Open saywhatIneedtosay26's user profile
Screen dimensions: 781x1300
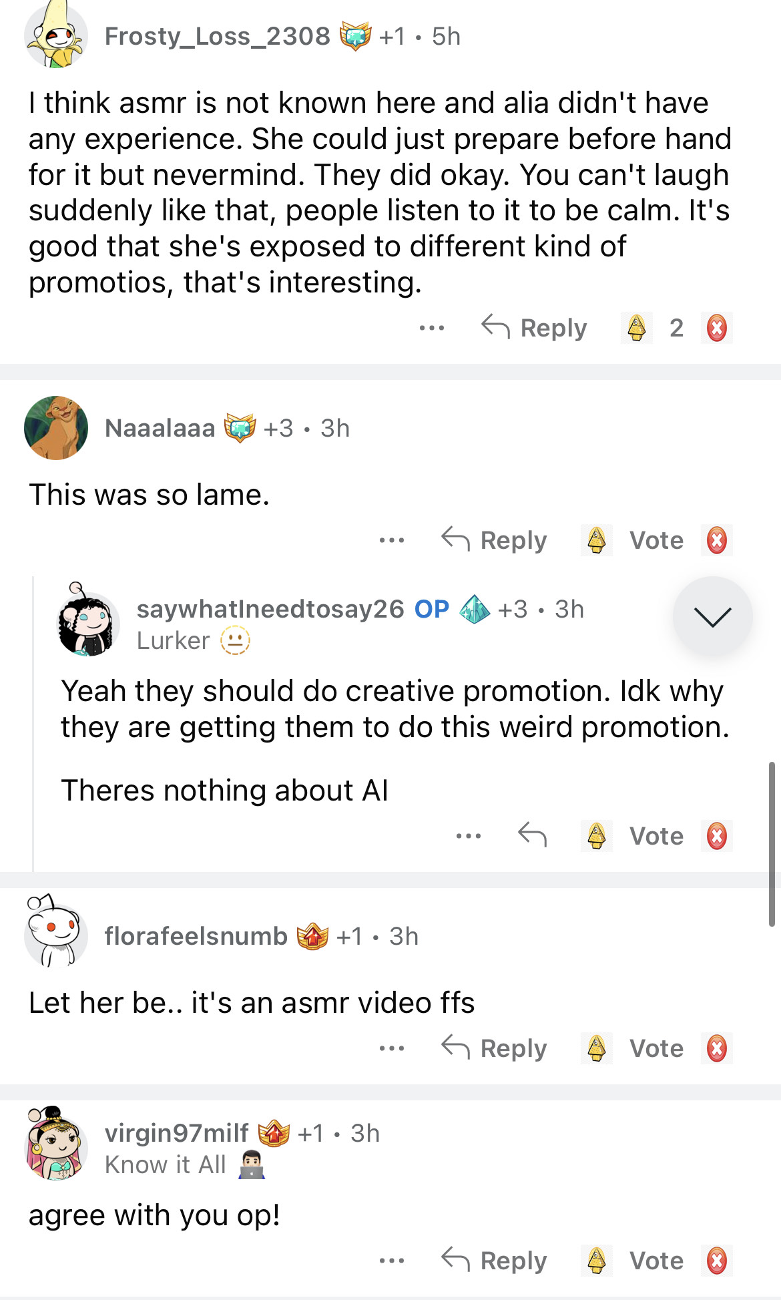[x=270, y=609]
